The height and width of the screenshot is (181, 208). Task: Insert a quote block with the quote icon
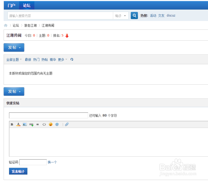(x=38, y=124)
